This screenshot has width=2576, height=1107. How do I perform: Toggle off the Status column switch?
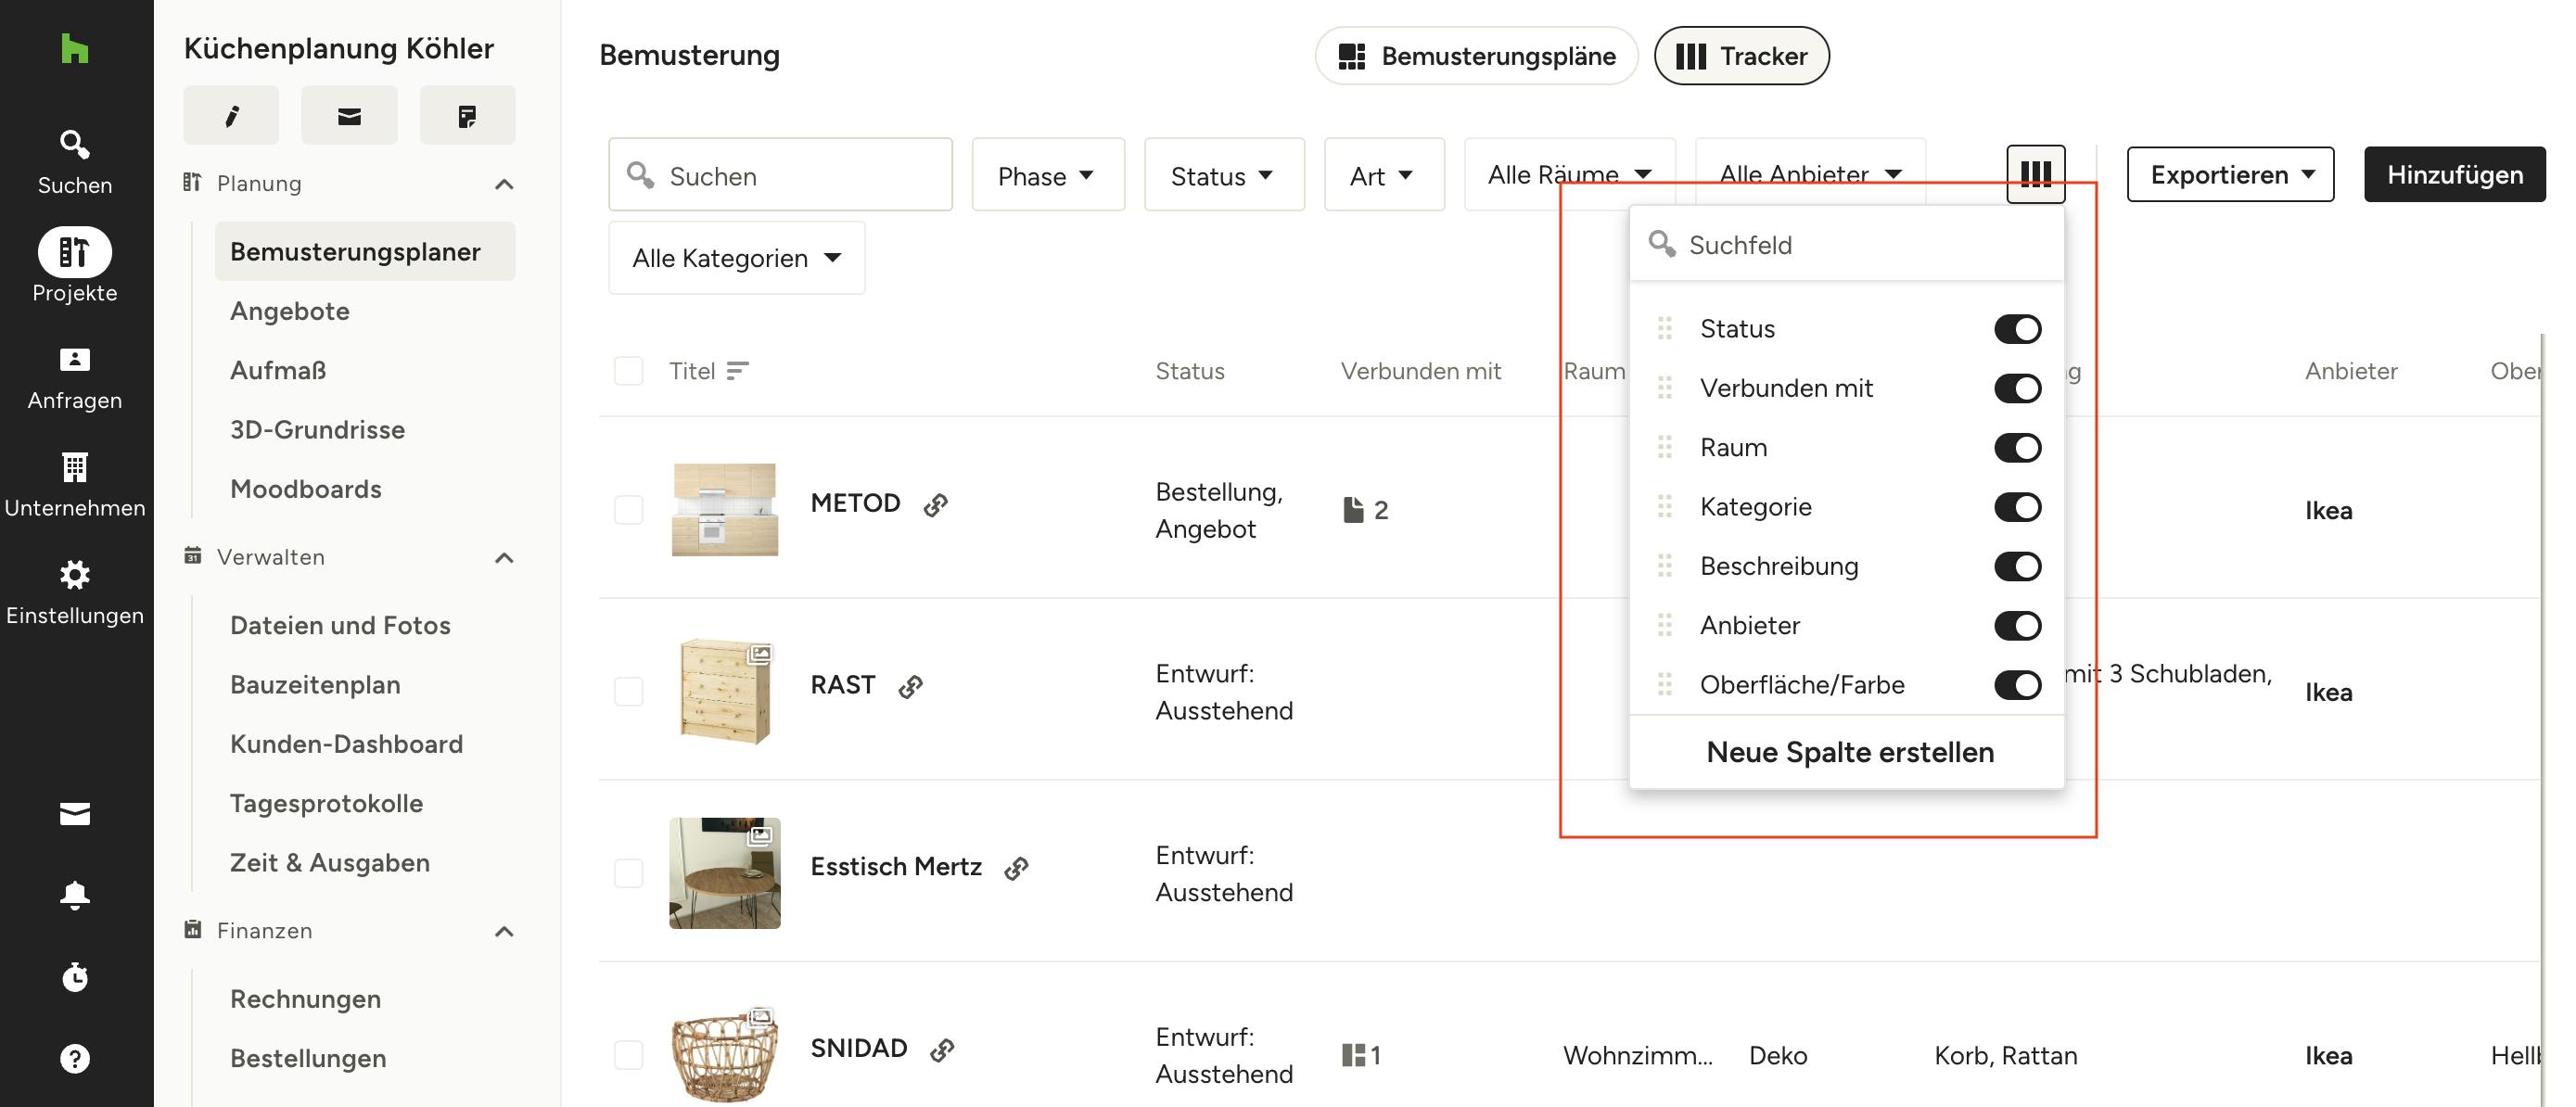2017,329
